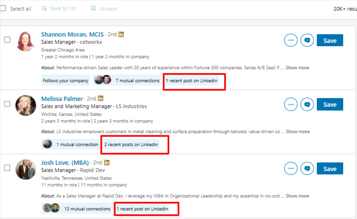Screen dimensions: 357x219
Task: Click LinkedIn badge next to Melissa Palmer
Action: point(100,98)
